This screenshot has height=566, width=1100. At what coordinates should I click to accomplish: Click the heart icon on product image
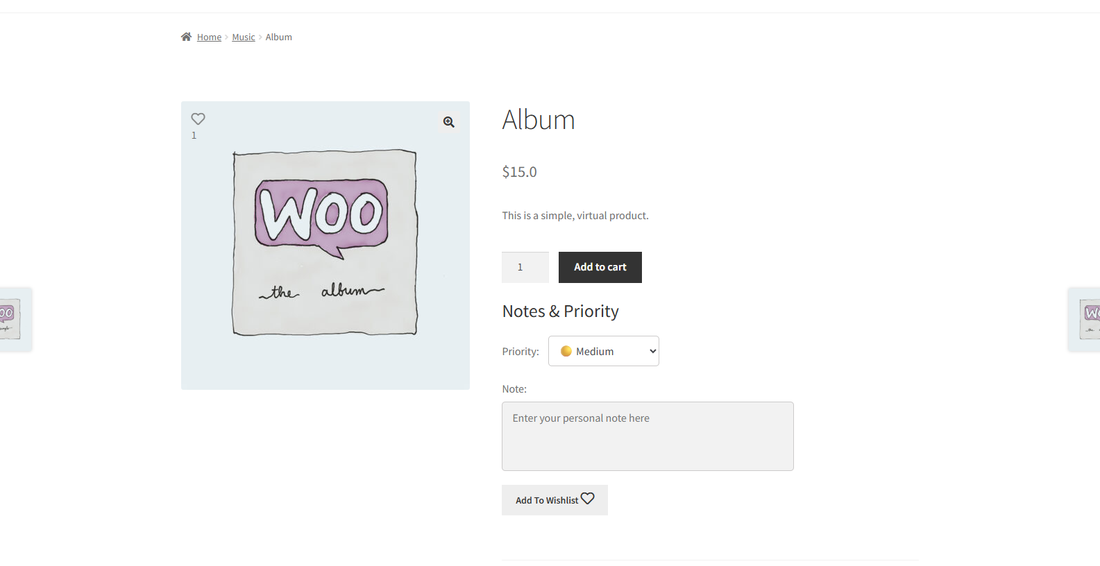coord(198,119)
